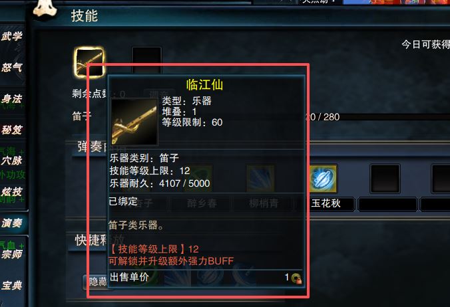
Task: Go to the 穴脉 tab
Action: [x=12, y=160]
